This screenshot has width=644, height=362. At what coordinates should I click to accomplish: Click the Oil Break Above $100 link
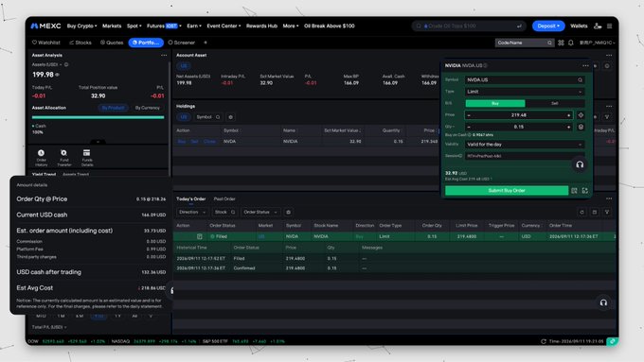[x=329, y=26]
